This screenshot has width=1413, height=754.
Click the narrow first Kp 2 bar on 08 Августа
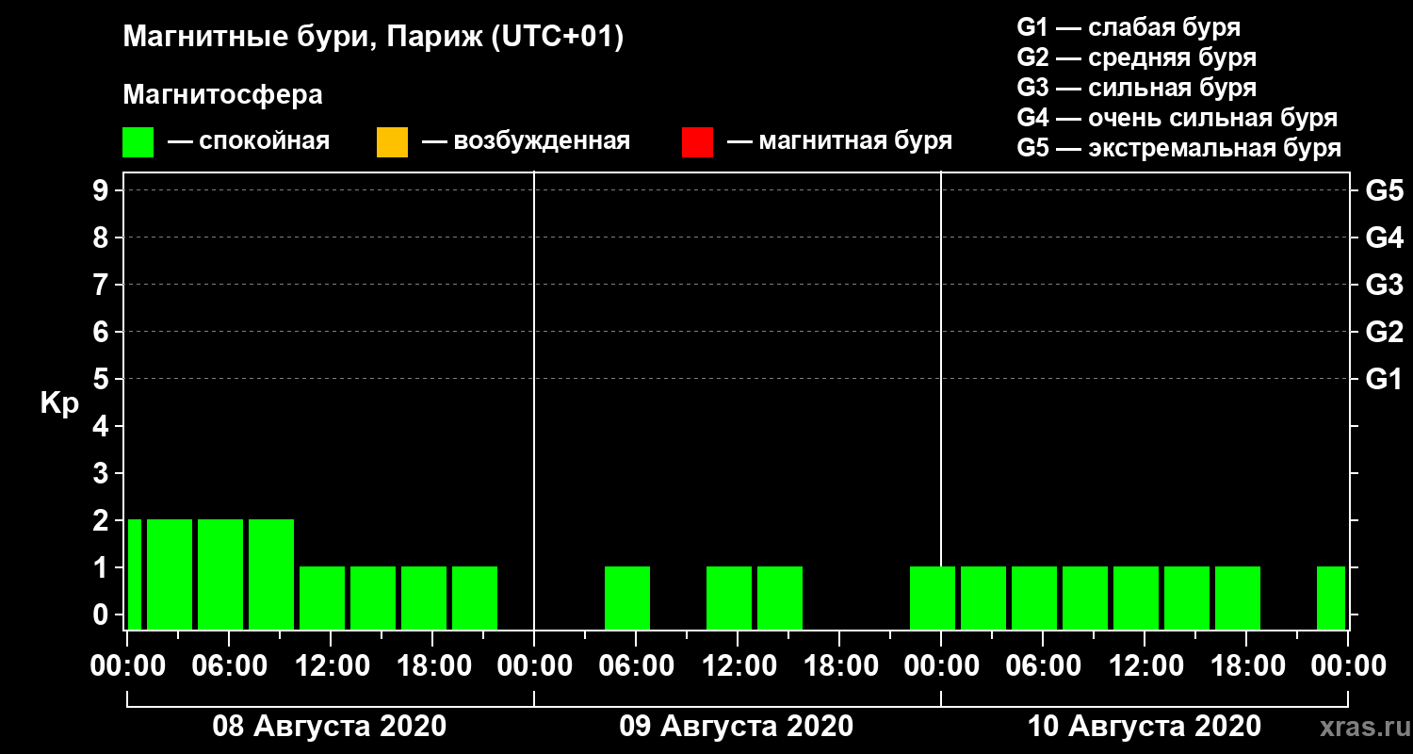[135, 574]
